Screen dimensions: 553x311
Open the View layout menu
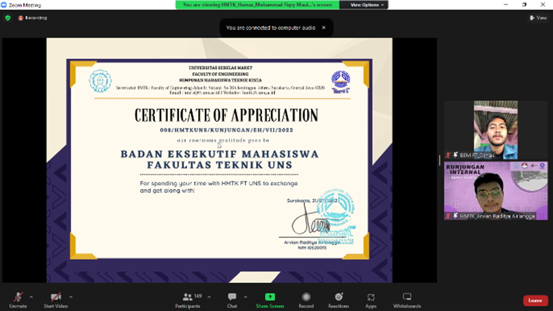coord(538,18)
